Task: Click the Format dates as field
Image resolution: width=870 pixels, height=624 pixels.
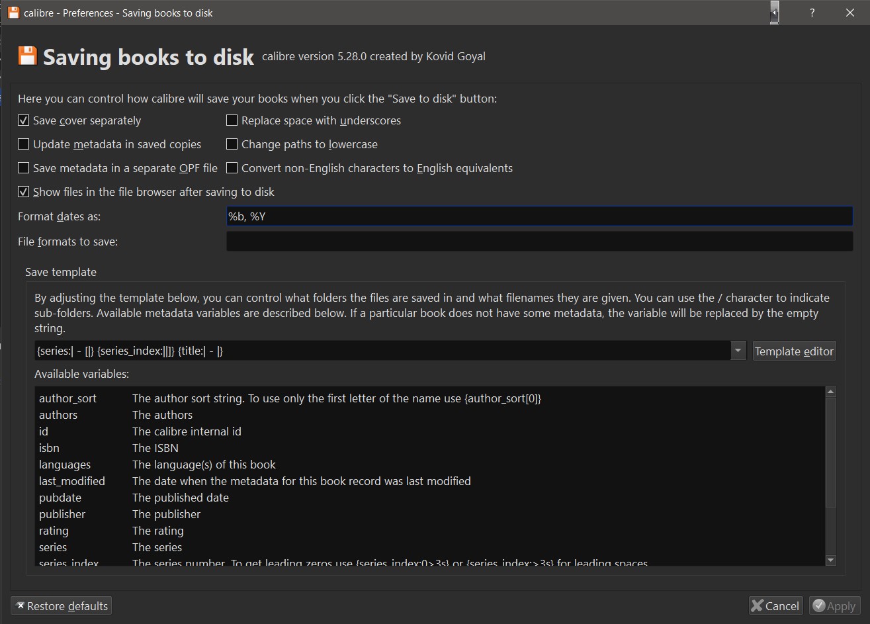Action: (539, 216)
